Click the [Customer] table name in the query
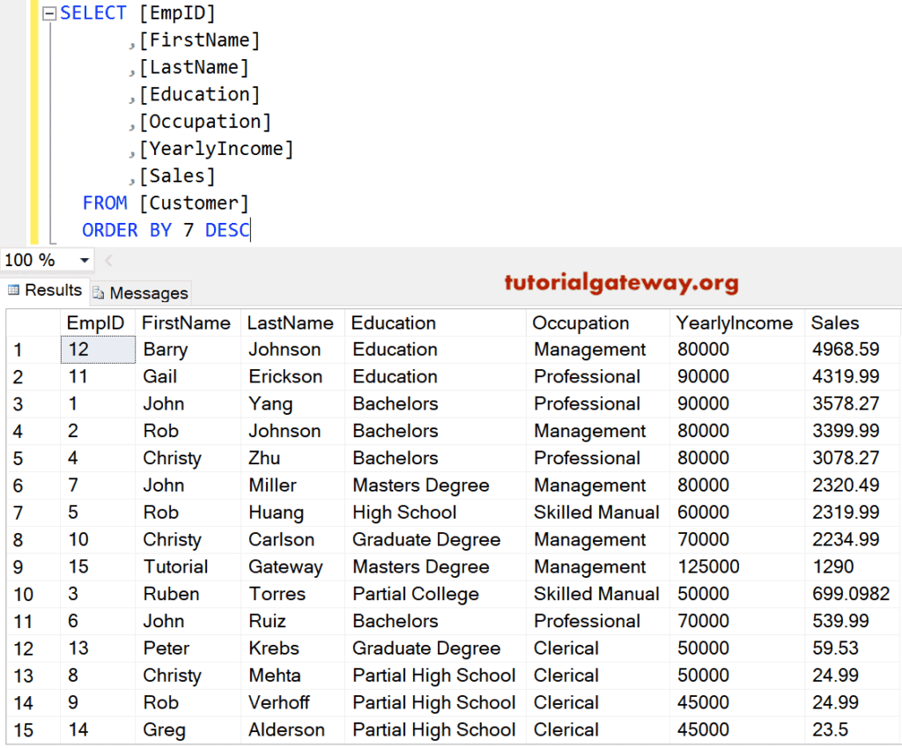 coord(193,203)
